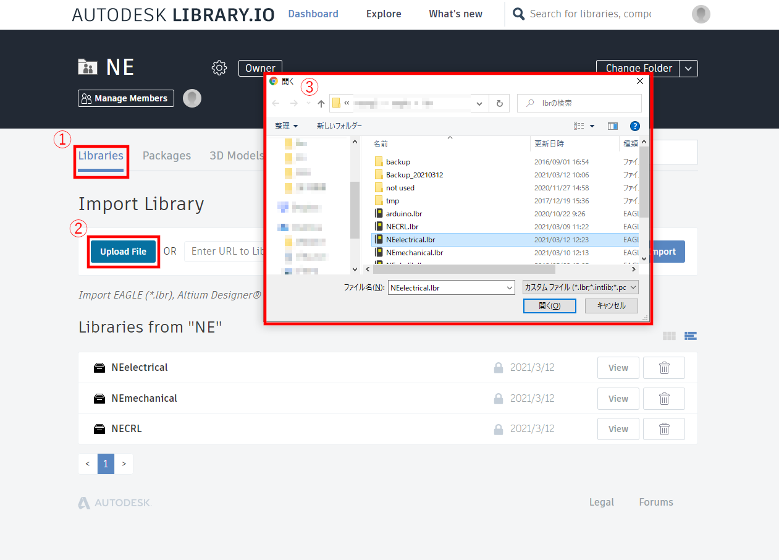Open the What's new nav item

(x=456, y=14)
